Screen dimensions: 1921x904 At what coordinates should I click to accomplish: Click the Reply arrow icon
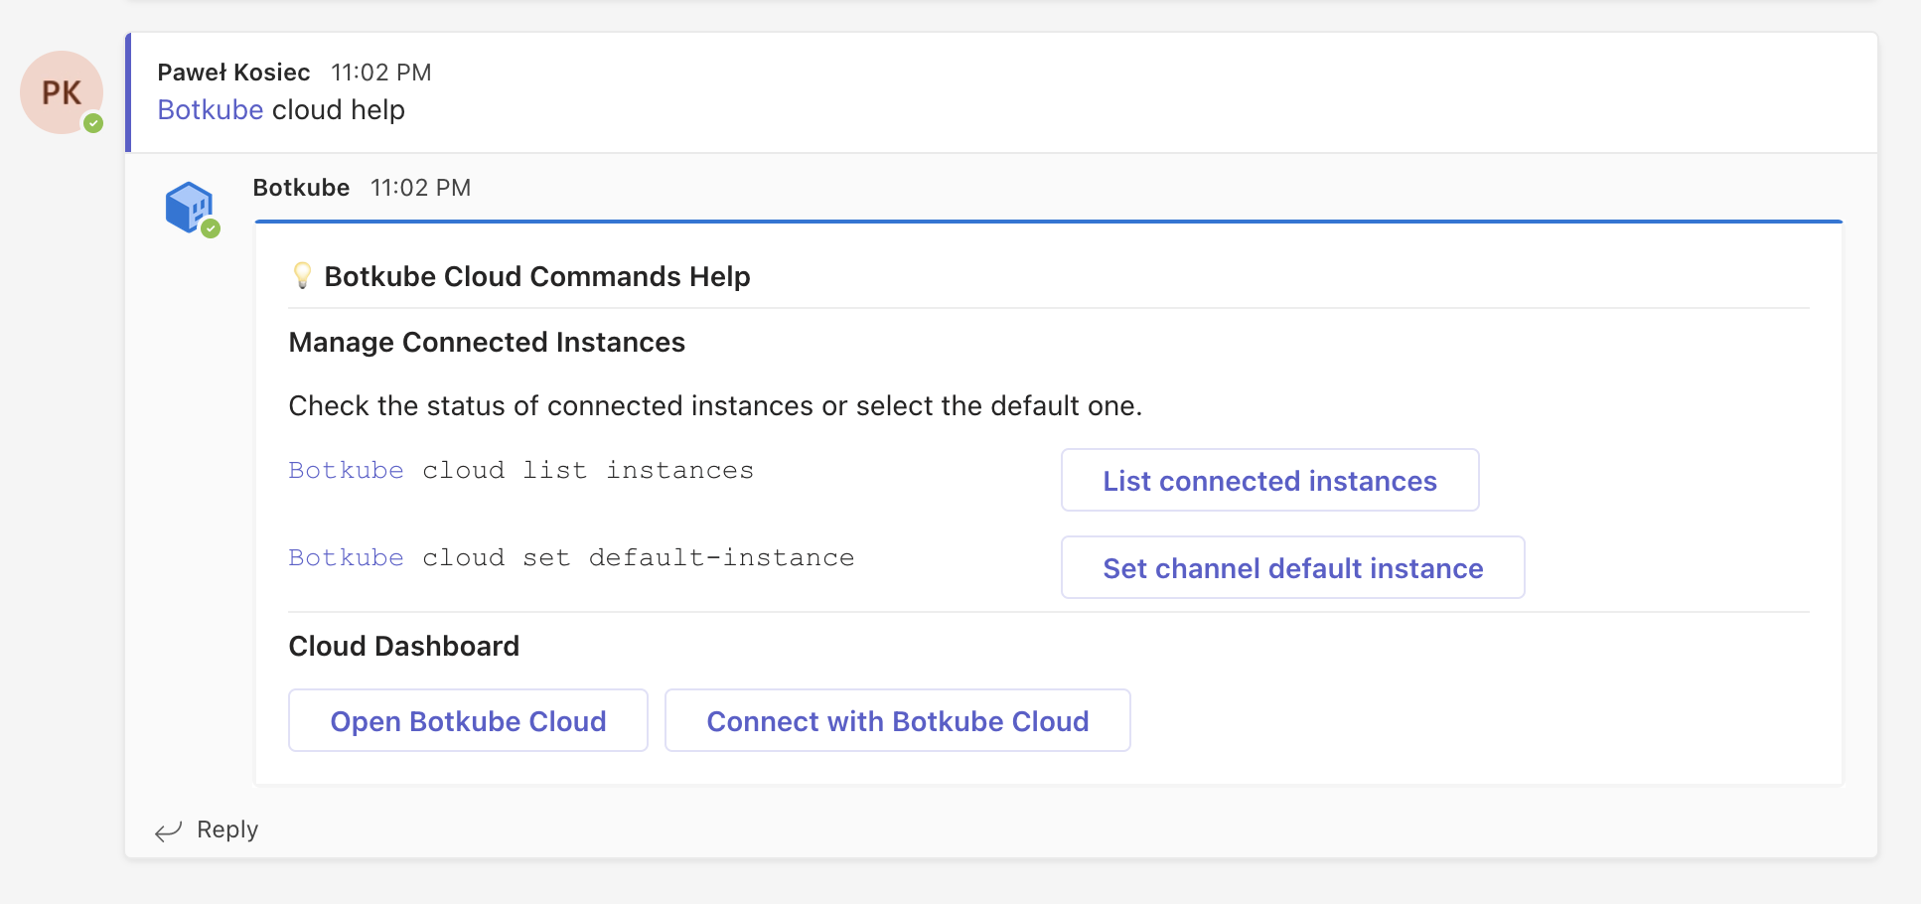tap(169, 830)
